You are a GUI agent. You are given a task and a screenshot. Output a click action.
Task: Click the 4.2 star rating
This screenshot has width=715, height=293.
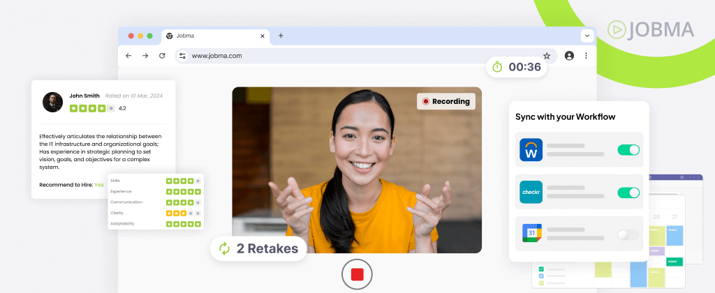coord(98,108)
